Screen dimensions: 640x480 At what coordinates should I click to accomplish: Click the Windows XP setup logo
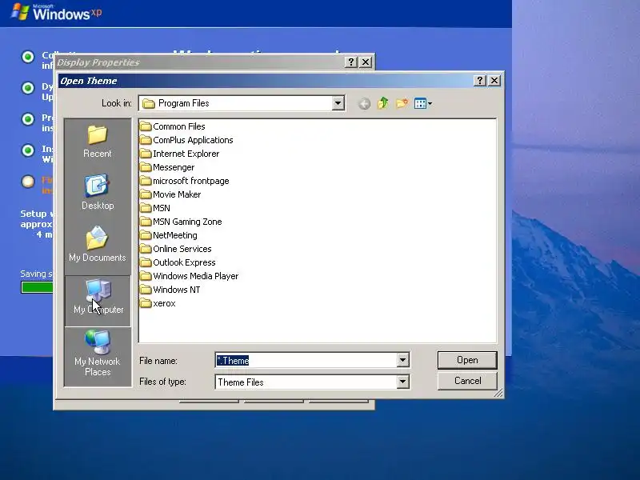[x=56, y=12]
